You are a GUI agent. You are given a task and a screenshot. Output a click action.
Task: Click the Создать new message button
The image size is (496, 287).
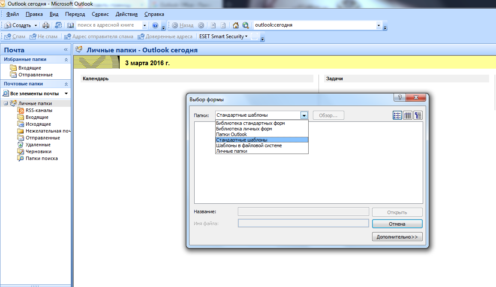point(18,25)
